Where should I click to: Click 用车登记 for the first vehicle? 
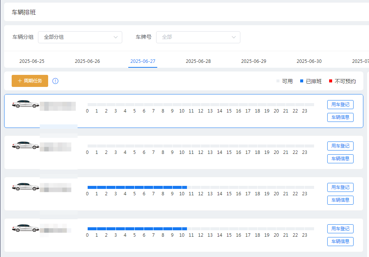pos(340,105)
